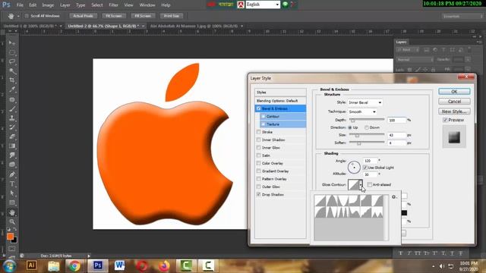Select the Zoom tool in toolbox
486x273 pixels.
(x=12, y=221)
